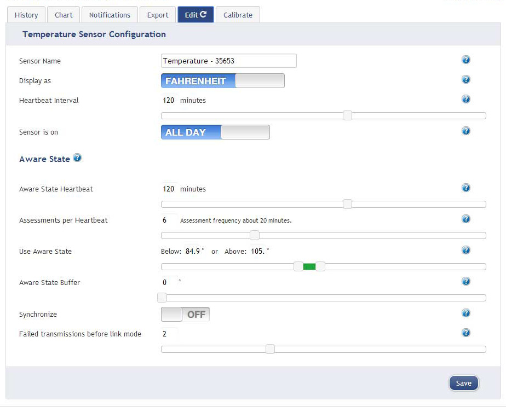This screenshot has height=407, width=506.
Task: Click the assessment frequency note text
Action: coord(236,220)
